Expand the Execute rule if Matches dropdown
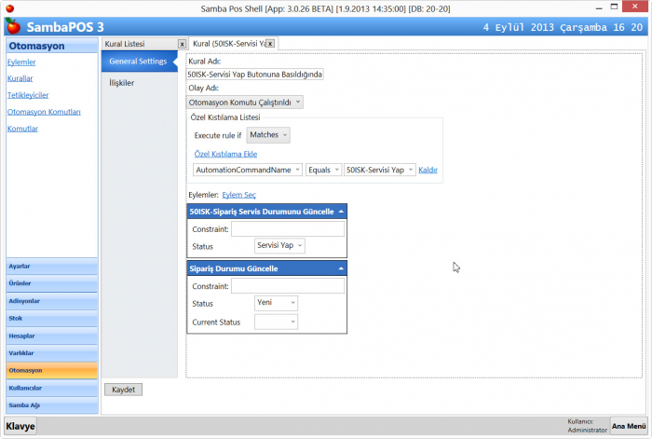The image size is (652, 439). pyautogui.click(x=270, y=136)
